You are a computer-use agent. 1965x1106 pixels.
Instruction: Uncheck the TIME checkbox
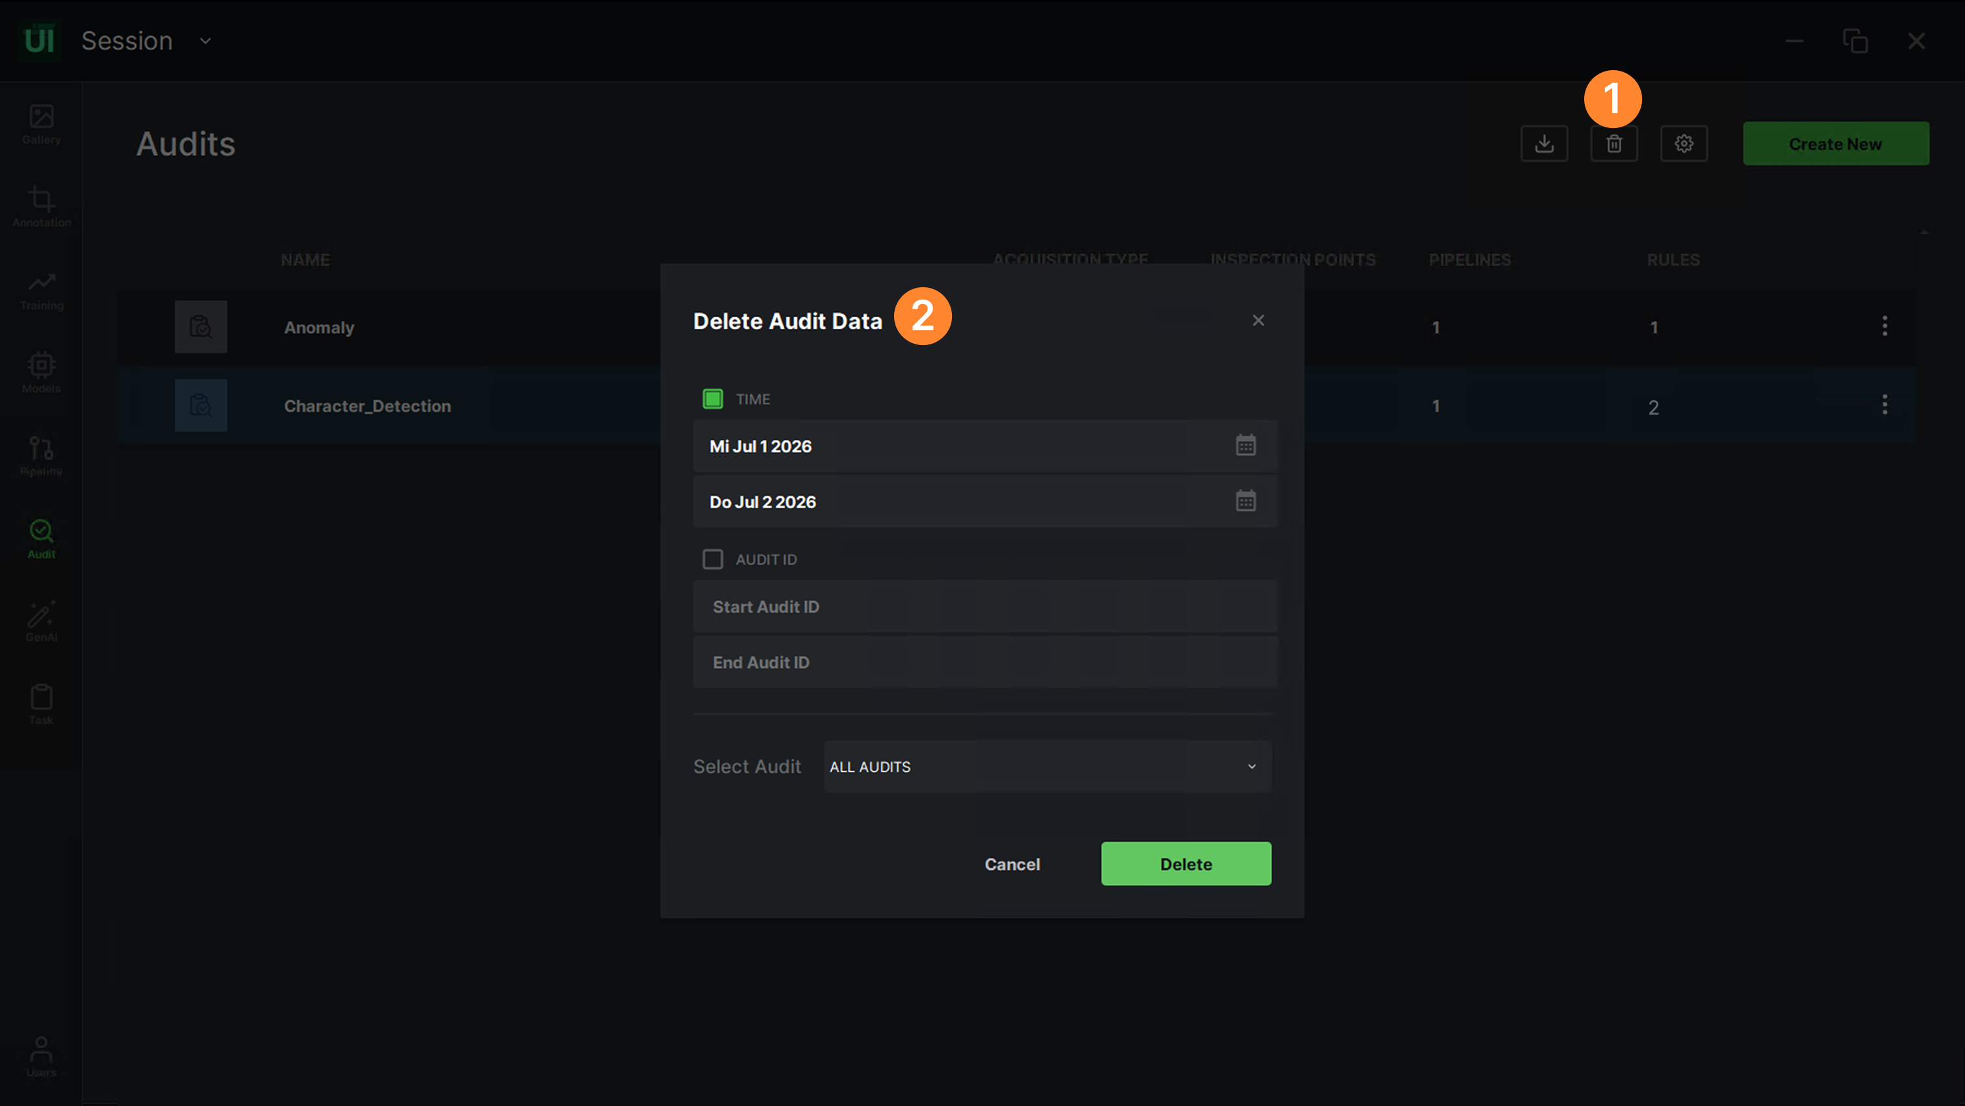tap(712, 399)
